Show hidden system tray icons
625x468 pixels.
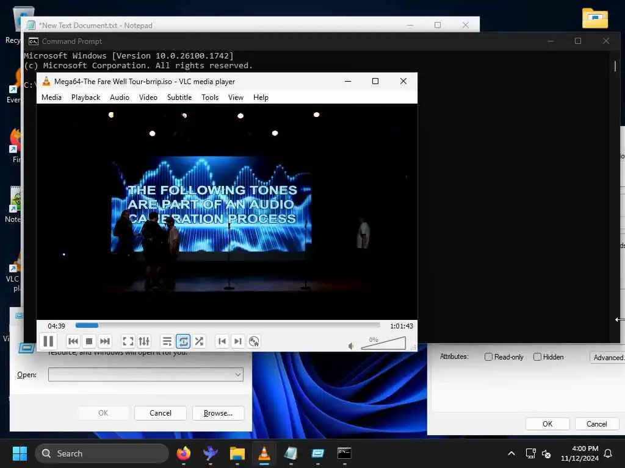[x=511, y=453]
